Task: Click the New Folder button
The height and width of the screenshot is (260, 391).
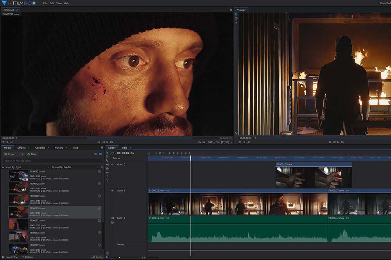Action: pyautogui.click(x=11, y=257)
